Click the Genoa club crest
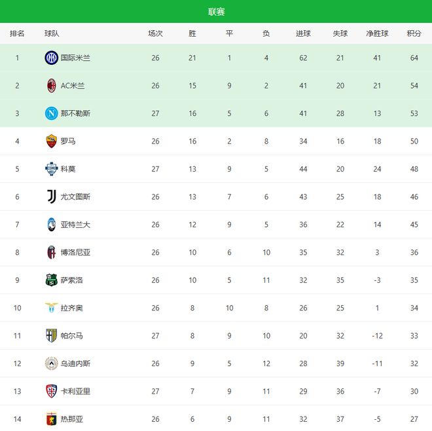 point(51,419)
